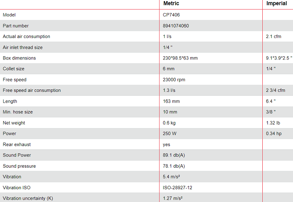Select the 10 mm hose size value
The width and height of the screenshot is (293, 202).
170,112
